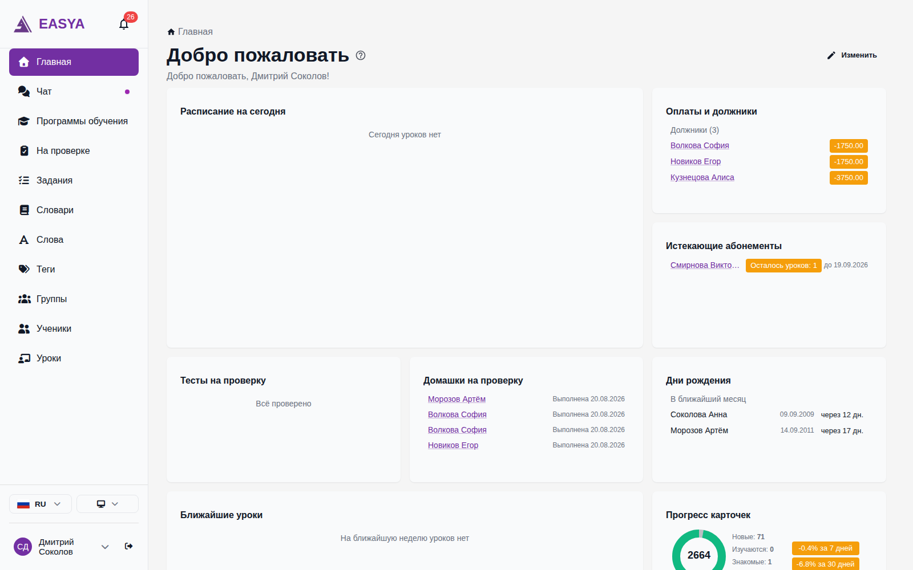
Task: Click the tags Теги icon
Action: point(24,269)
